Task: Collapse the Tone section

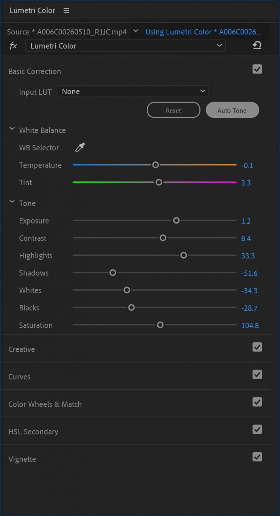Action: pos(12,203)
